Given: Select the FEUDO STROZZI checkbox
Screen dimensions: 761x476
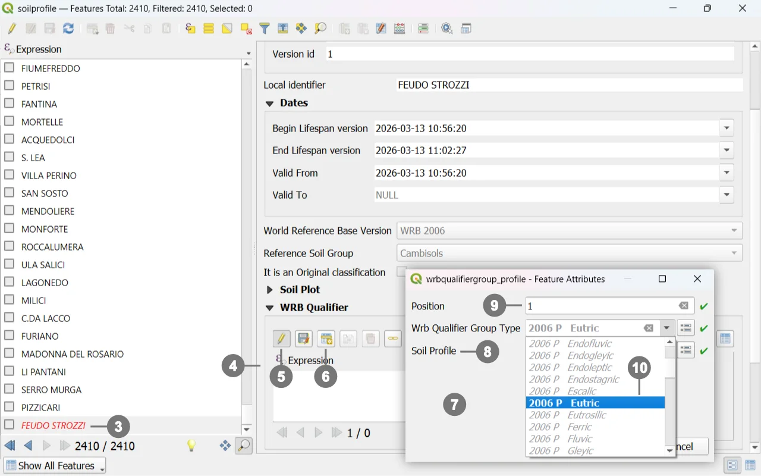Looking at the screenshot, I should click(x=10, y=425).
